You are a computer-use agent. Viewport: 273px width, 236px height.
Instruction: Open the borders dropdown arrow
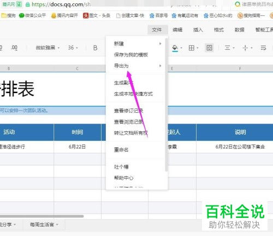pyautogui.click(x=198, y=48)
